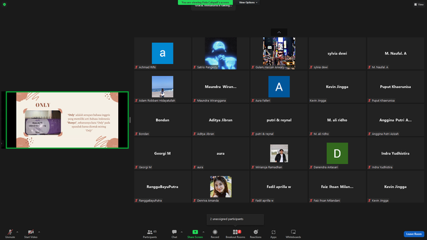
Task: Expand share options arrow beside Share Screen
Action: [x=203, y=232]
